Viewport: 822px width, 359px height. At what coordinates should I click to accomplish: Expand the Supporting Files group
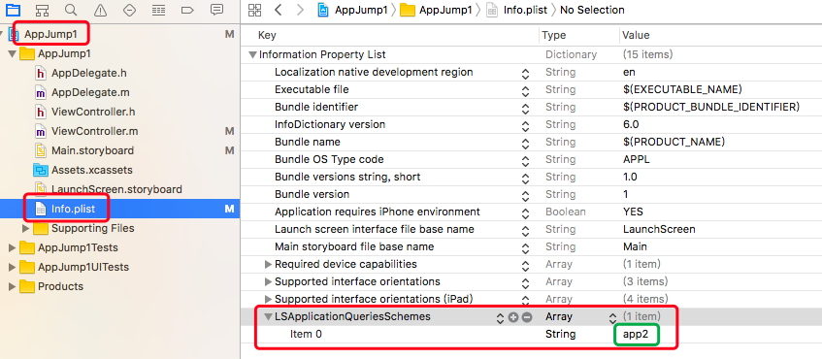tap(25, 229)
